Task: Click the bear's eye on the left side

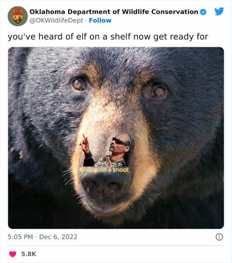Action: [x=78, y=85]
